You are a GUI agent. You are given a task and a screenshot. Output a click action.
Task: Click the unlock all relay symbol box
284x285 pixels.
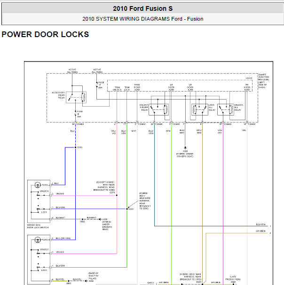pyautogui.click(x=226, y=109)
